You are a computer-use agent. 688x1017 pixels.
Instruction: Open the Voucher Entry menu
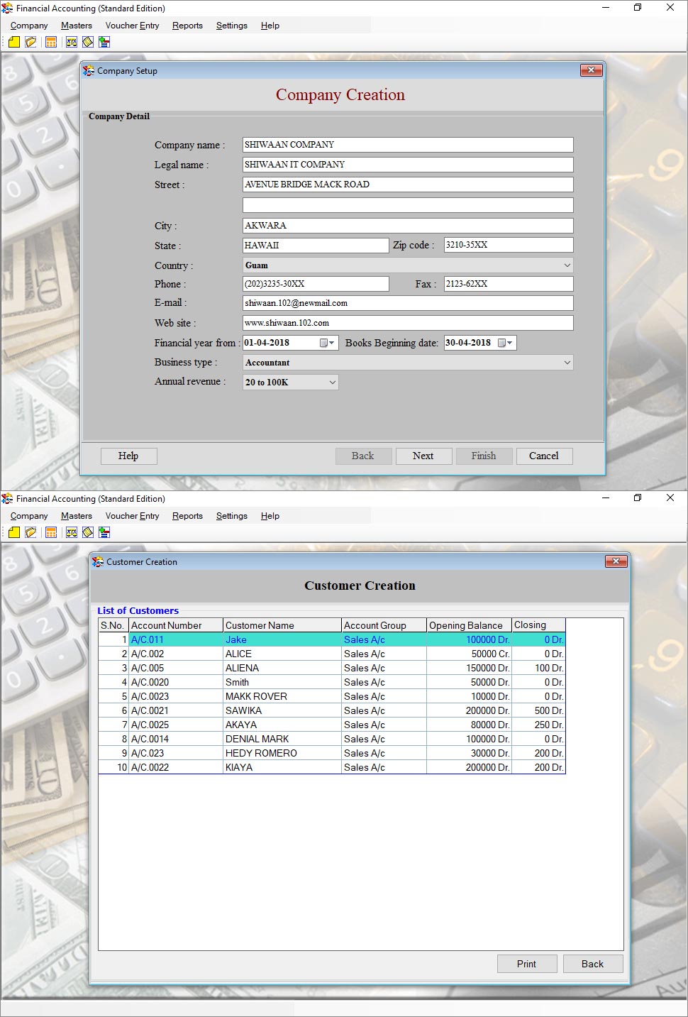point(131,26)
